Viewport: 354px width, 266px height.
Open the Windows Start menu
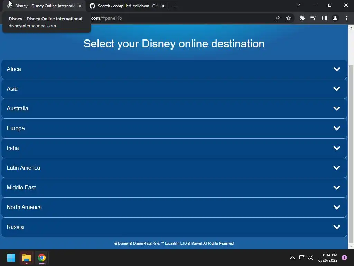point(11,258)
